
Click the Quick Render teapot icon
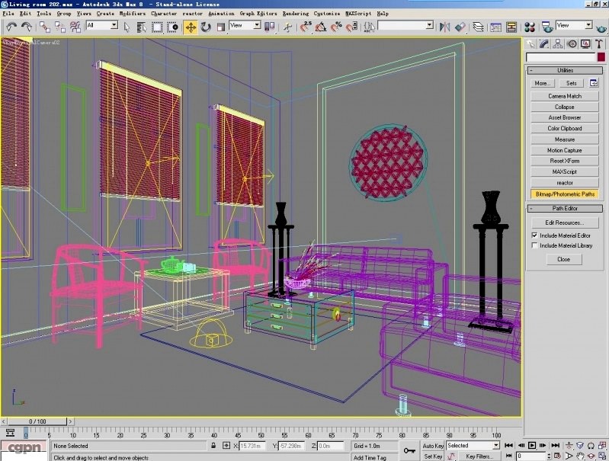pos(601,28)
